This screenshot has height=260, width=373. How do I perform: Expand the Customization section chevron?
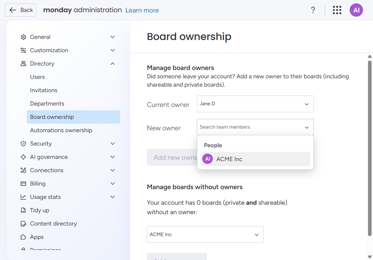[113, 50]
